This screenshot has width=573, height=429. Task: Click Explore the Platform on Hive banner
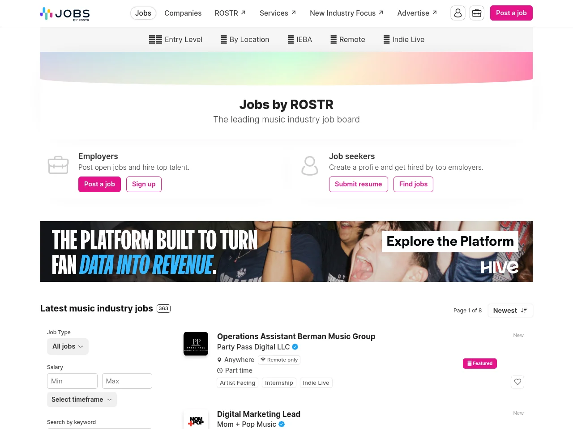450,241
